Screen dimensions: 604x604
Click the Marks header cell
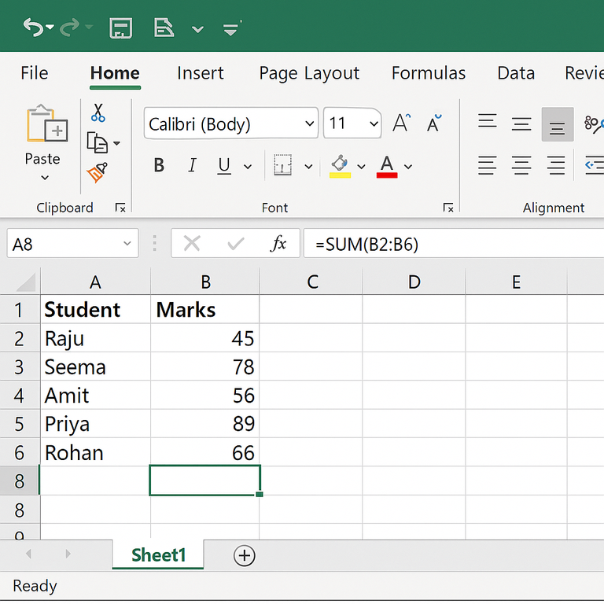click(x=205, y=310)
